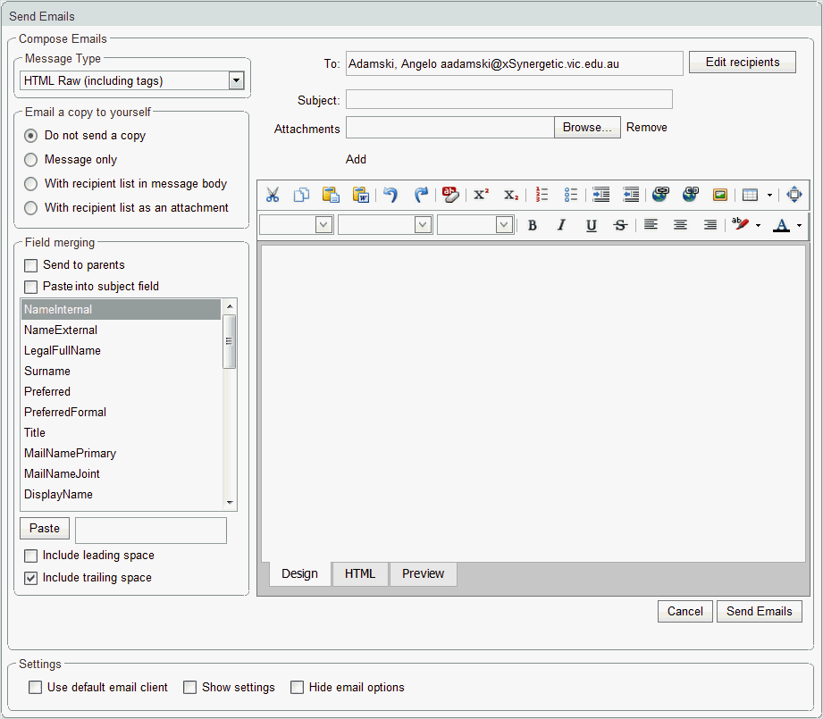Check Hide email options box
Image resolution: width=823 pixels, height=719 pixels.
point(297,688)
